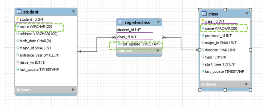This screenshot has height=108, width=262.
Task: Click diamond icon beside type TINYINT
Action: pyautogui.click(x=203, y=57)
